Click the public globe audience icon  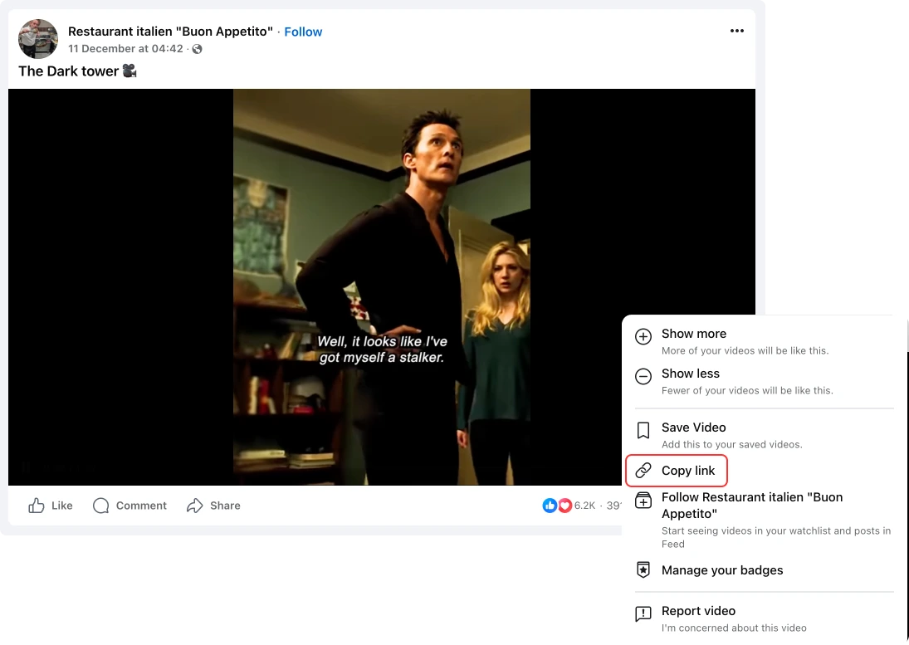pos(197,49)
